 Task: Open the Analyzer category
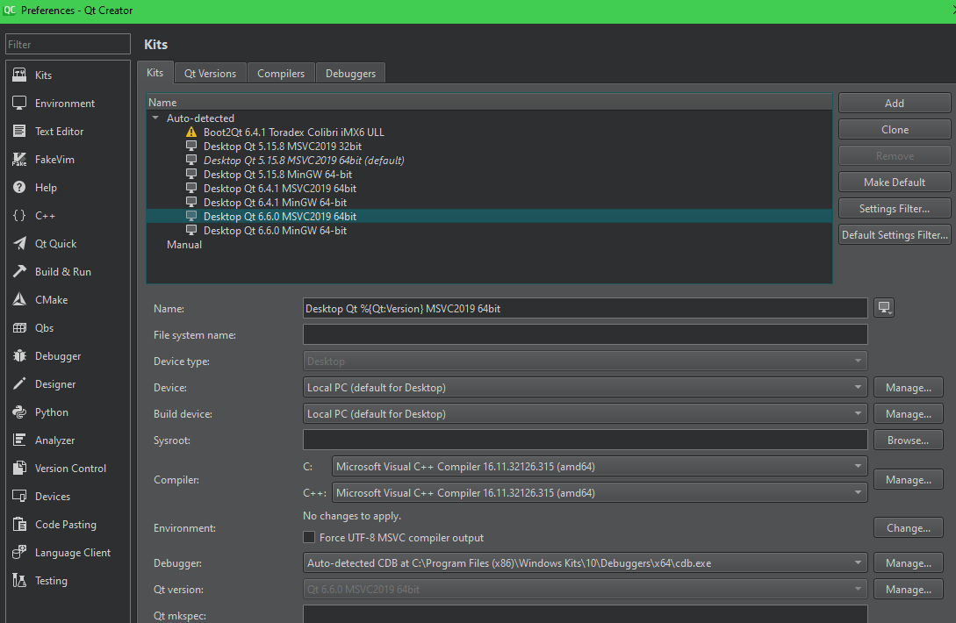pyautogui.click(x=68, y=440)
